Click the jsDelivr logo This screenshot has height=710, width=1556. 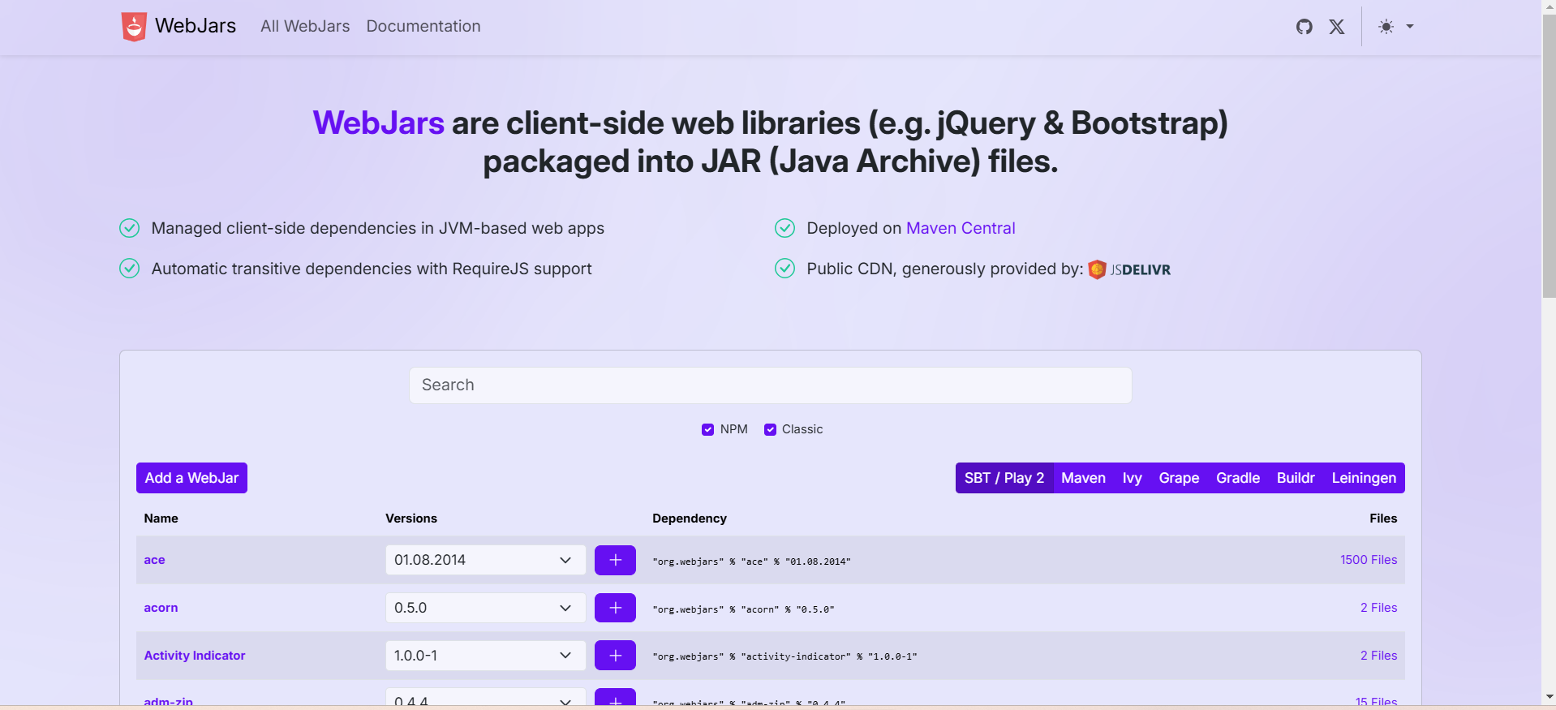pos(1129,269)
